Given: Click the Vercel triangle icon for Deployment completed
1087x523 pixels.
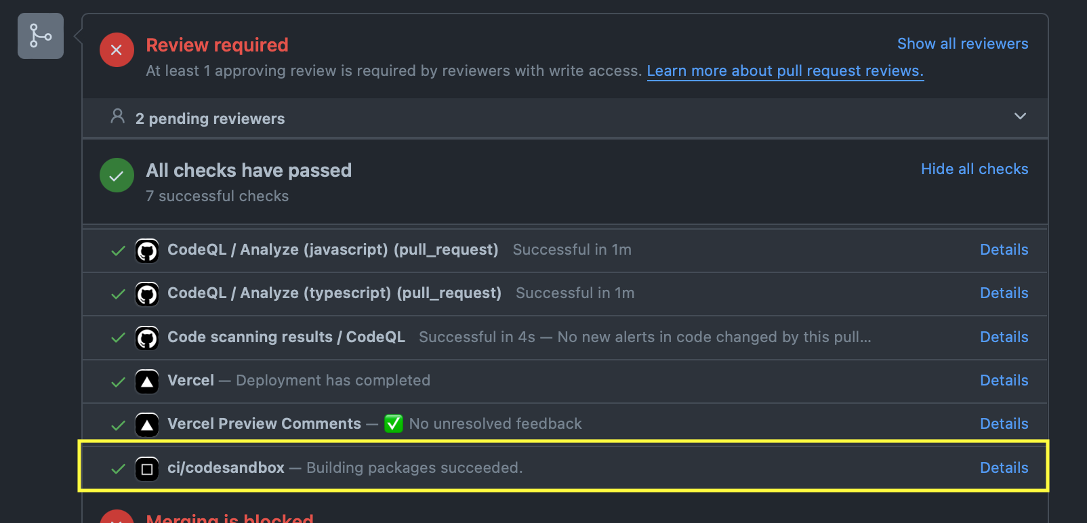Looking at the screenshot, I should (x=147, y=381).
